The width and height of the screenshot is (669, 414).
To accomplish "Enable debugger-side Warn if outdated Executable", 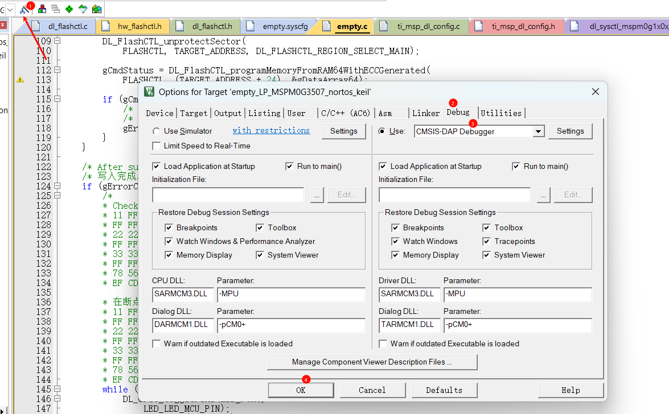I will pyautogui.click(x=383, y=343).
